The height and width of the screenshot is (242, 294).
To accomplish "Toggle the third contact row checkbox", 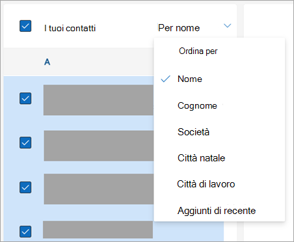I will pos(25,187).
